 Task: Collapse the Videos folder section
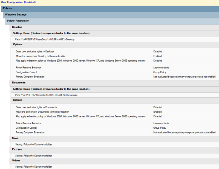point(16,161)
